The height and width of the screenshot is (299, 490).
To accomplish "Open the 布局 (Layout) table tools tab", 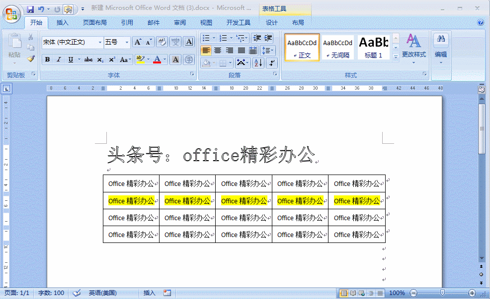I will coord(298,22).
